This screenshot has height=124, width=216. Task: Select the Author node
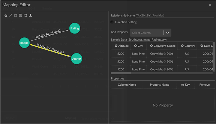76,59
